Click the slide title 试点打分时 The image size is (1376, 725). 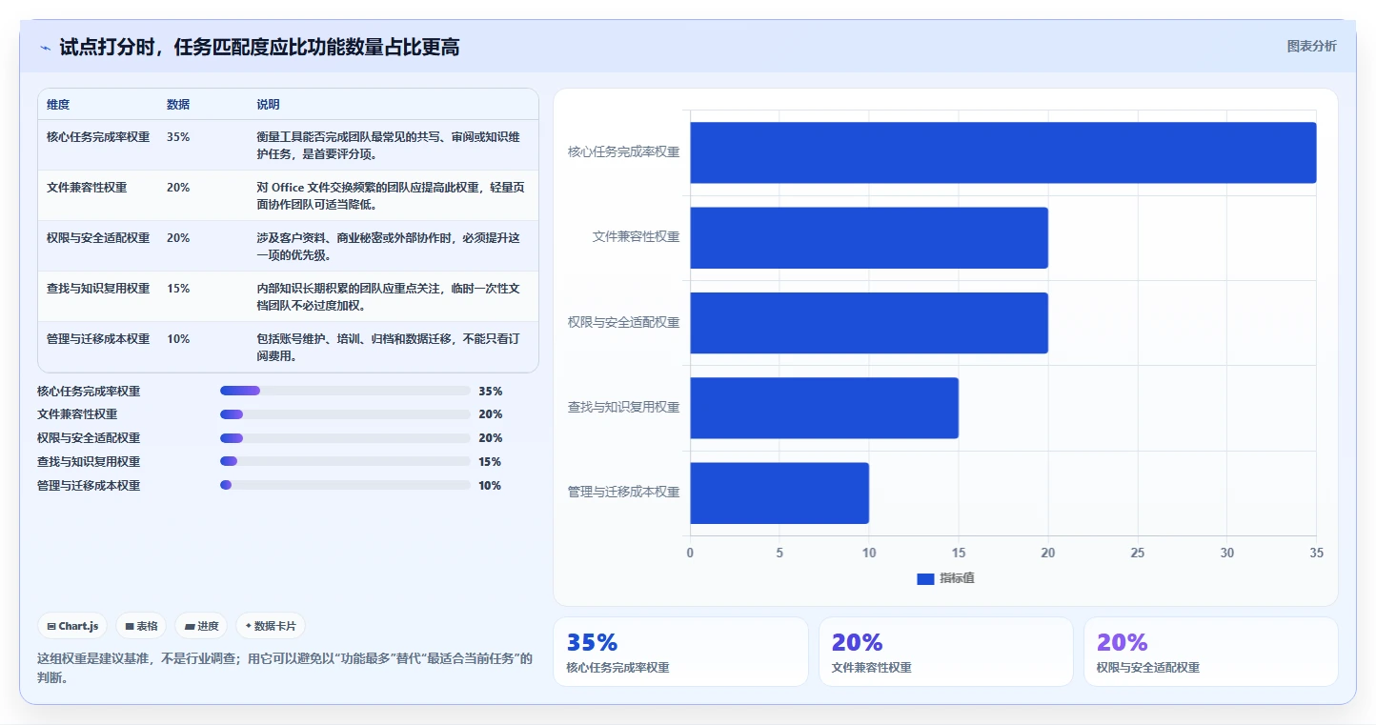click(259, 47)
